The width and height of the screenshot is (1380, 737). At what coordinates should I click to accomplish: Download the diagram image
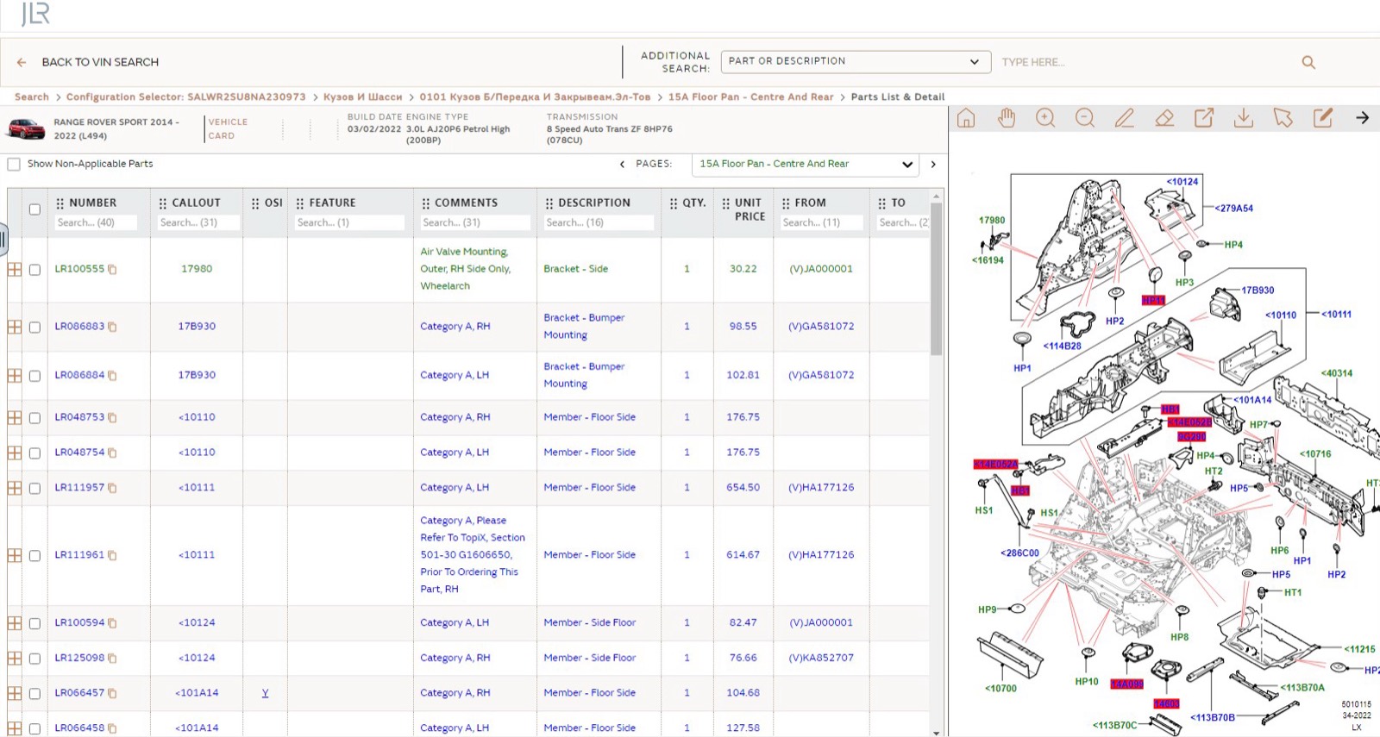pyautogui.click(x=1244, y=118)
